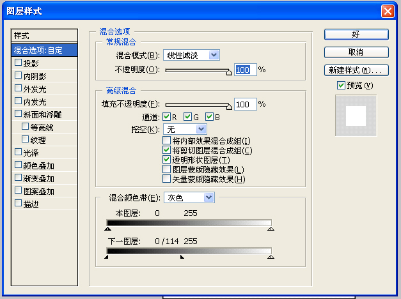Click the style preview thumbnail
This screenshot has height=299, width=401.
[356, 116]
